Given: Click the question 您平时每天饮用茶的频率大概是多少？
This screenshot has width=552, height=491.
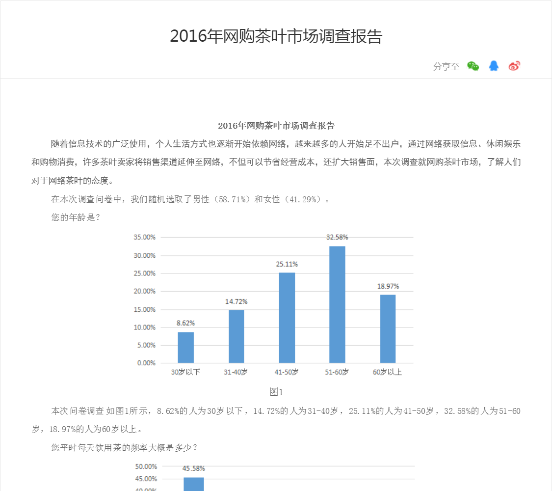Looking at the screenshot, I should point(125,447).
